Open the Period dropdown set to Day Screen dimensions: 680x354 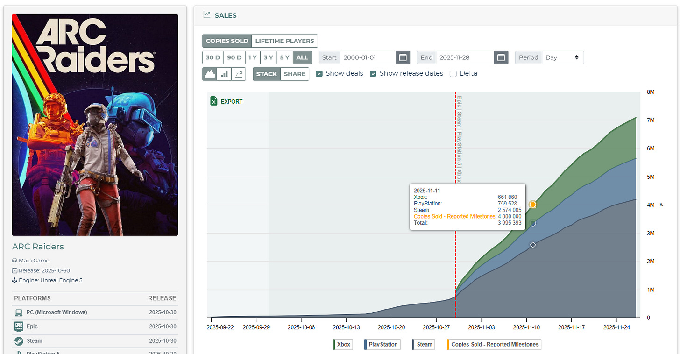563,57
